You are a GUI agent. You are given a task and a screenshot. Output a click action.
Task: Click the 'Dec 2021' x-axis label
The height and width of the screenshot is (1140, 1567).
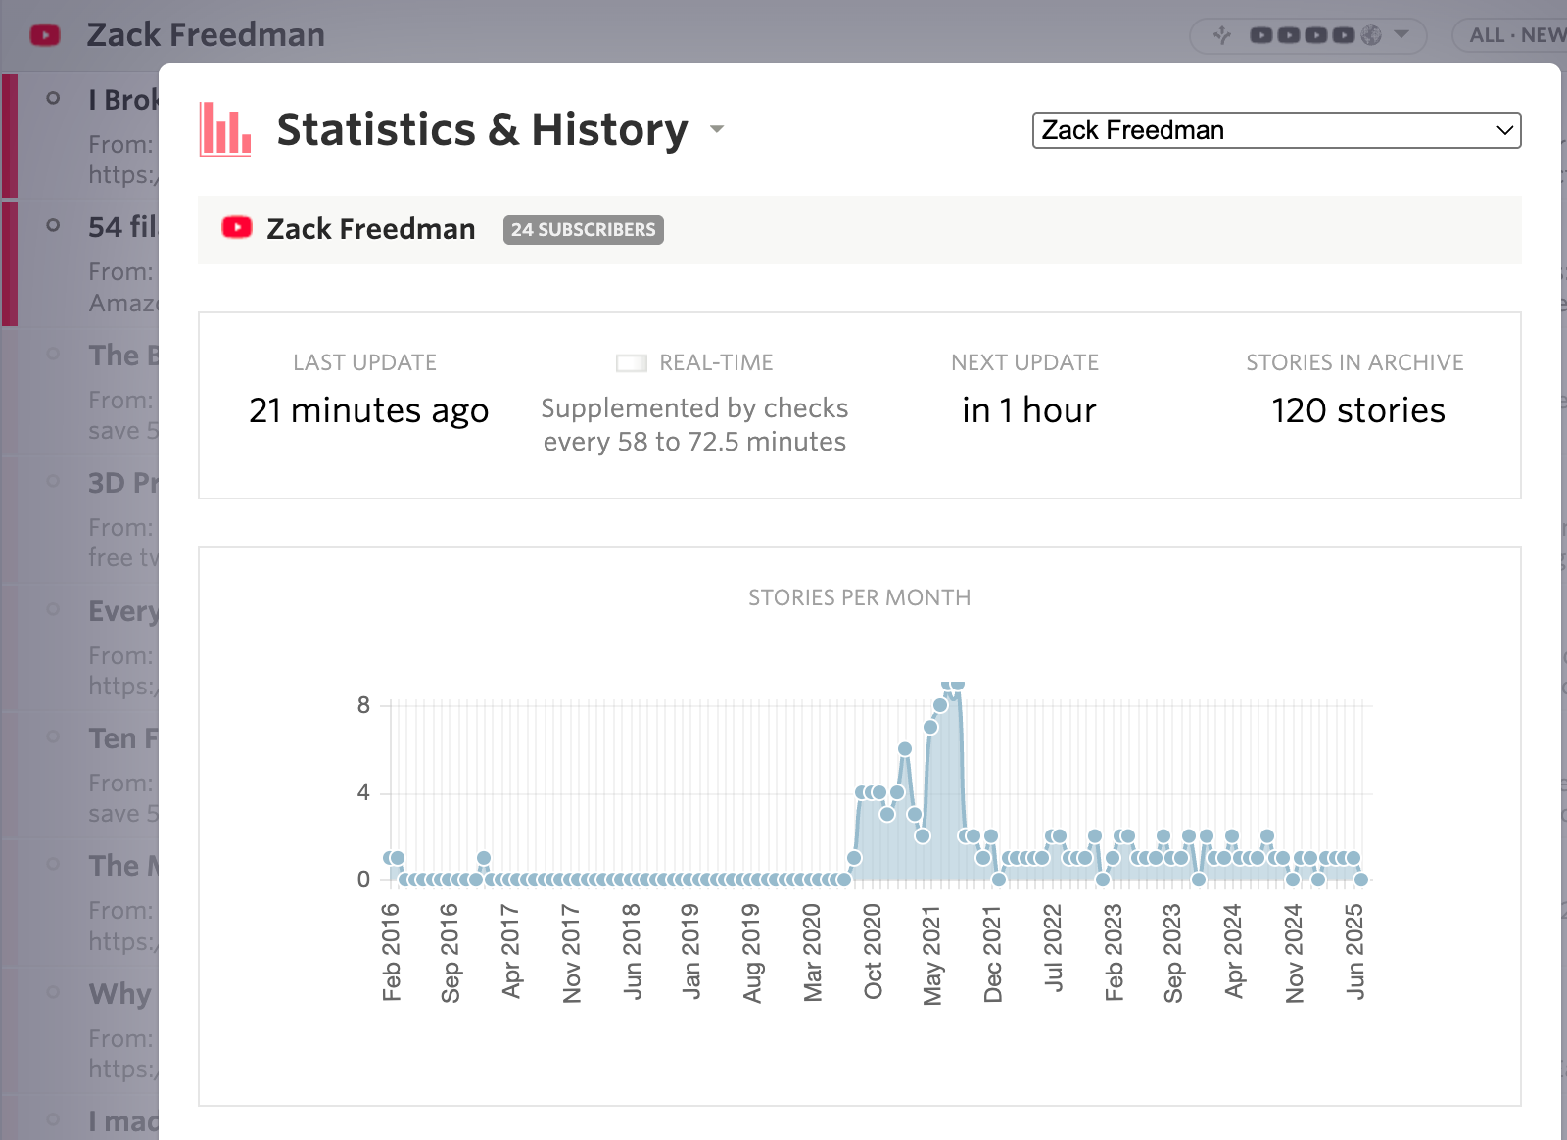993,954
